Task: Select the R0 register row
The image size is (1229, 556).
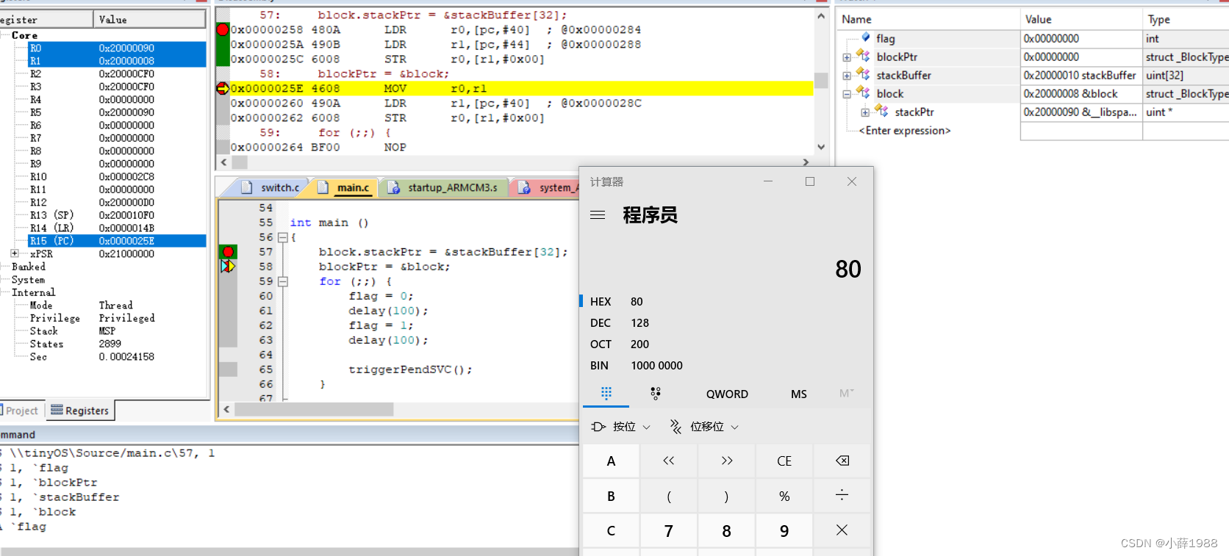Action: tap(117, 48)
